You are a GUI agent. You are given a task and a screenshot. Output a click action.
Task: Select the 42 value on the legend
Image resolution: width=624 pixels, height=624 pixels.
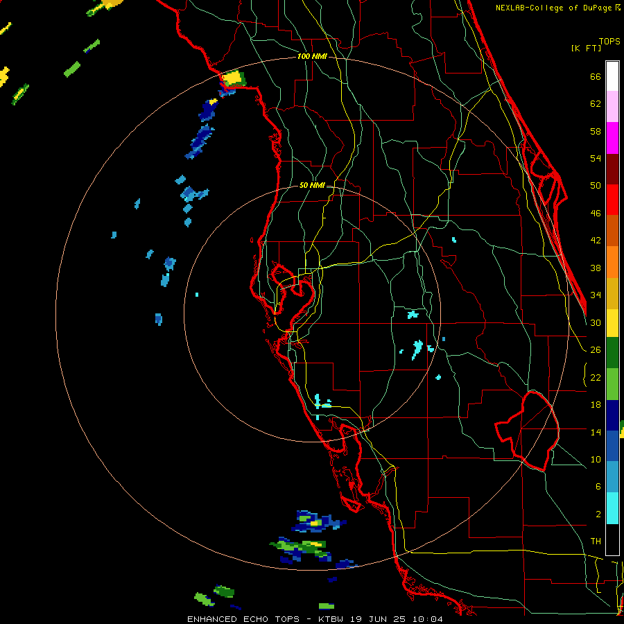596,241
